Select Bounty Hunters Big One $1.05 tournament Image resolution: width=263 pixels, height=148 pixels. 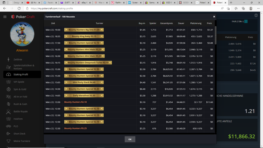(x=84, y=30)
